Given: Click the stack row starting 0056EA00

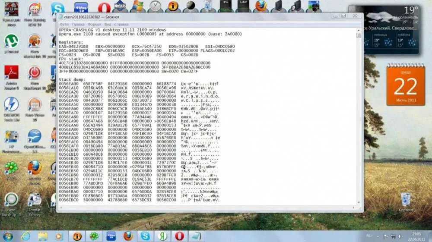Looking at the screenshot, I should 139,84.
